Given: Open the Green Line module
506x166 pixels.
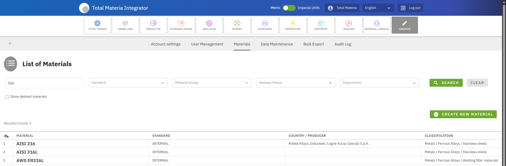Looking at the screenshot, I should 125,25.
